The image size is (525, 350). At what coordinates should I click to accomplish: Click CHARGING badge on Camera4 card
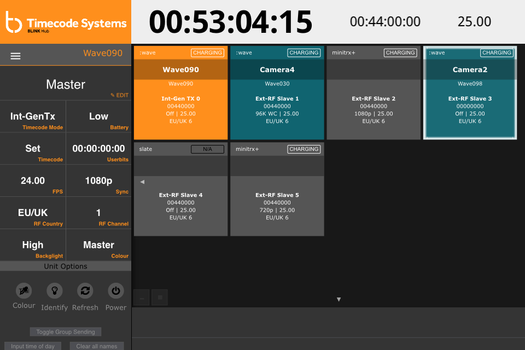pos(304,52)
